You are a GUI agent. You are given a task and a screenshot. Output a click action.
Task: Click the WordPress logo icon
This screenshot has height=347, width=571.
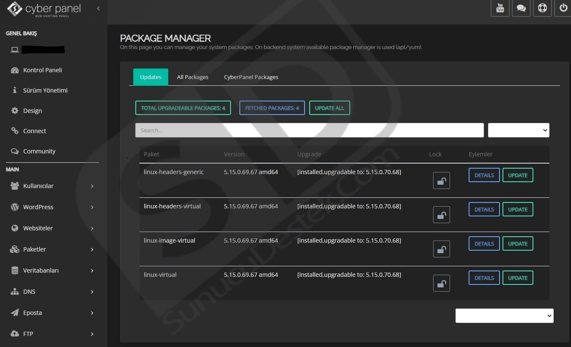click(15, 207)
